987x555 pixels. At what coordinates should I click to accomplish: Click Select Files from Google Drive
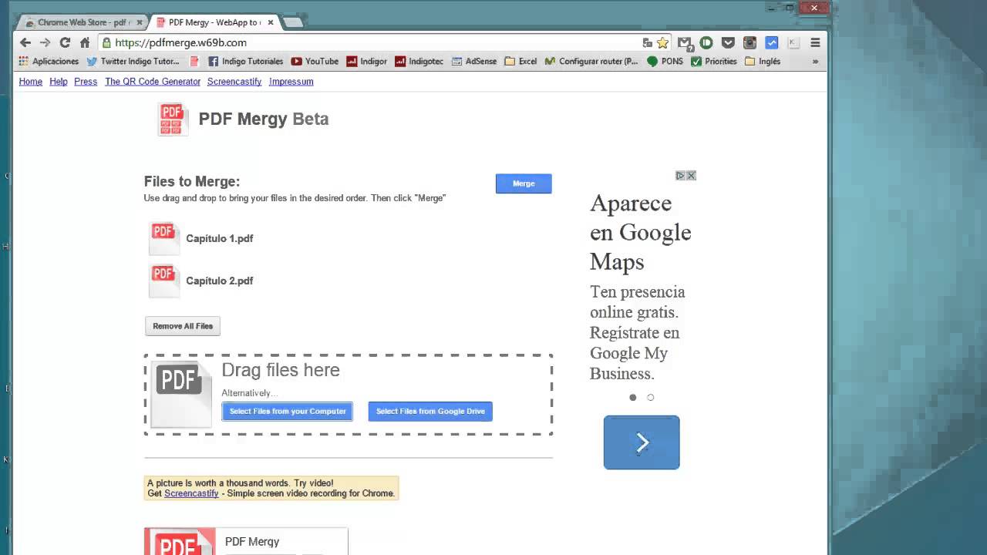point(430,412)
